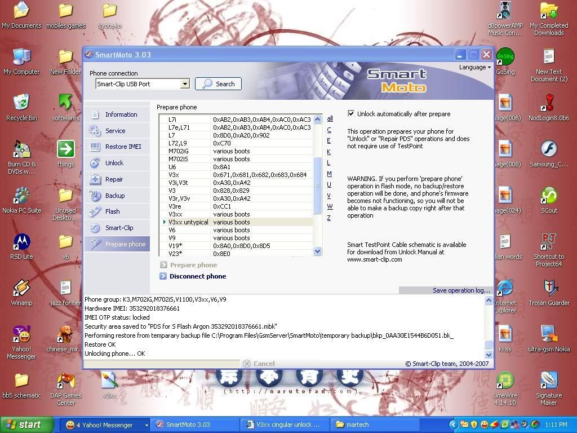Click the Repair section icon
The width and height of the screenshot is (577, 433).
point(95,179)
